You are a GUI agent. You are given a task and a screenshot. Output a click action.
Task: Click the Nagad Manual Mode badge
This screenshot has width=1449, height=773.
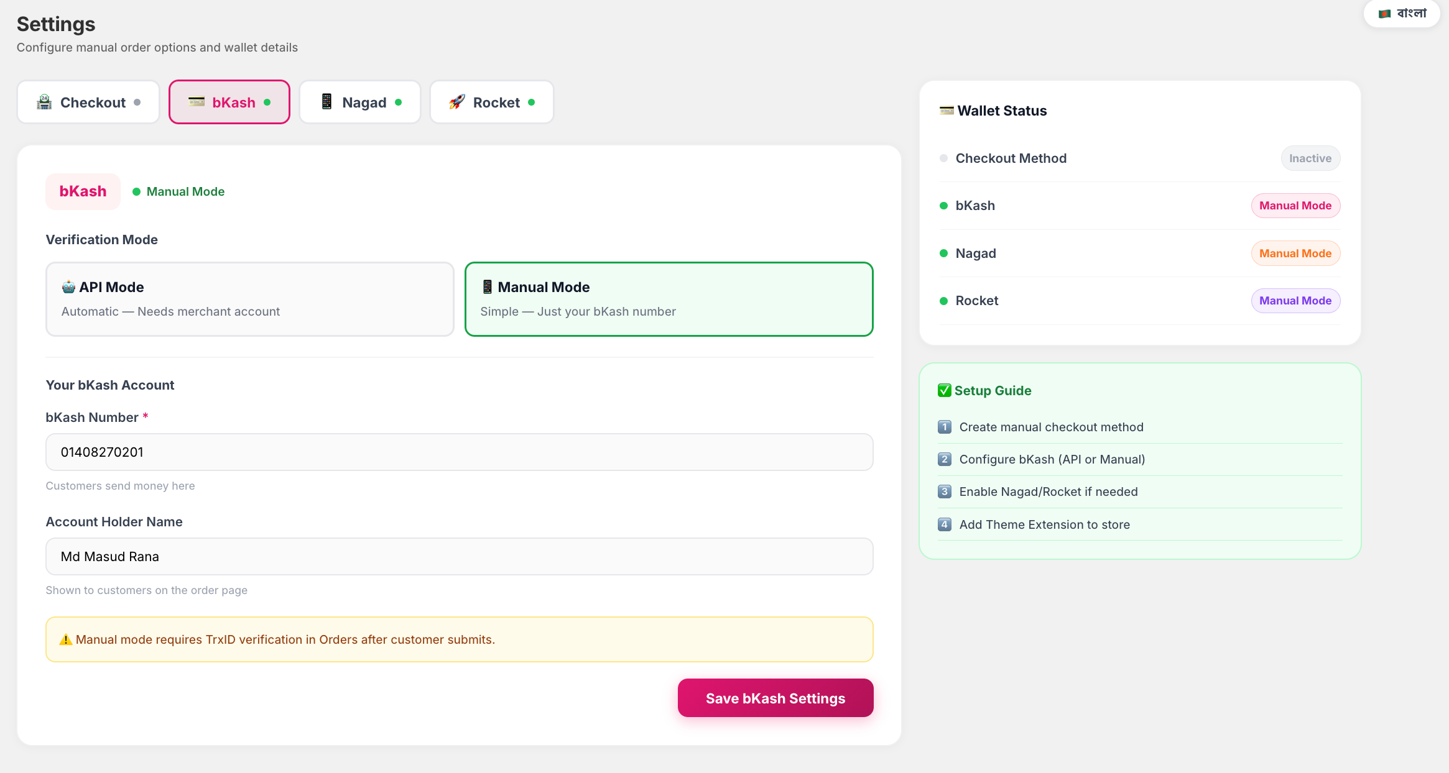[x=1295, y=254]
